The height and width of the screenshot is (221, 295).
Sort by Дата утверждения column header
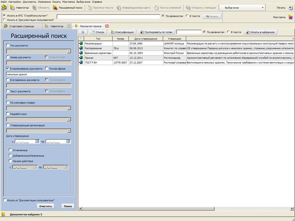click(146, 39)
